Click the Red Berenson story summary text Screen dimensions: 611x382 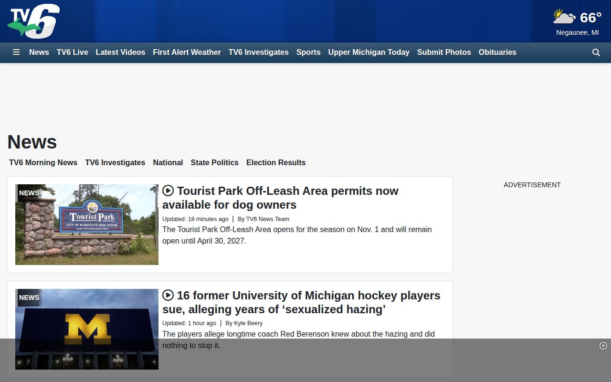tap(298, 340)
